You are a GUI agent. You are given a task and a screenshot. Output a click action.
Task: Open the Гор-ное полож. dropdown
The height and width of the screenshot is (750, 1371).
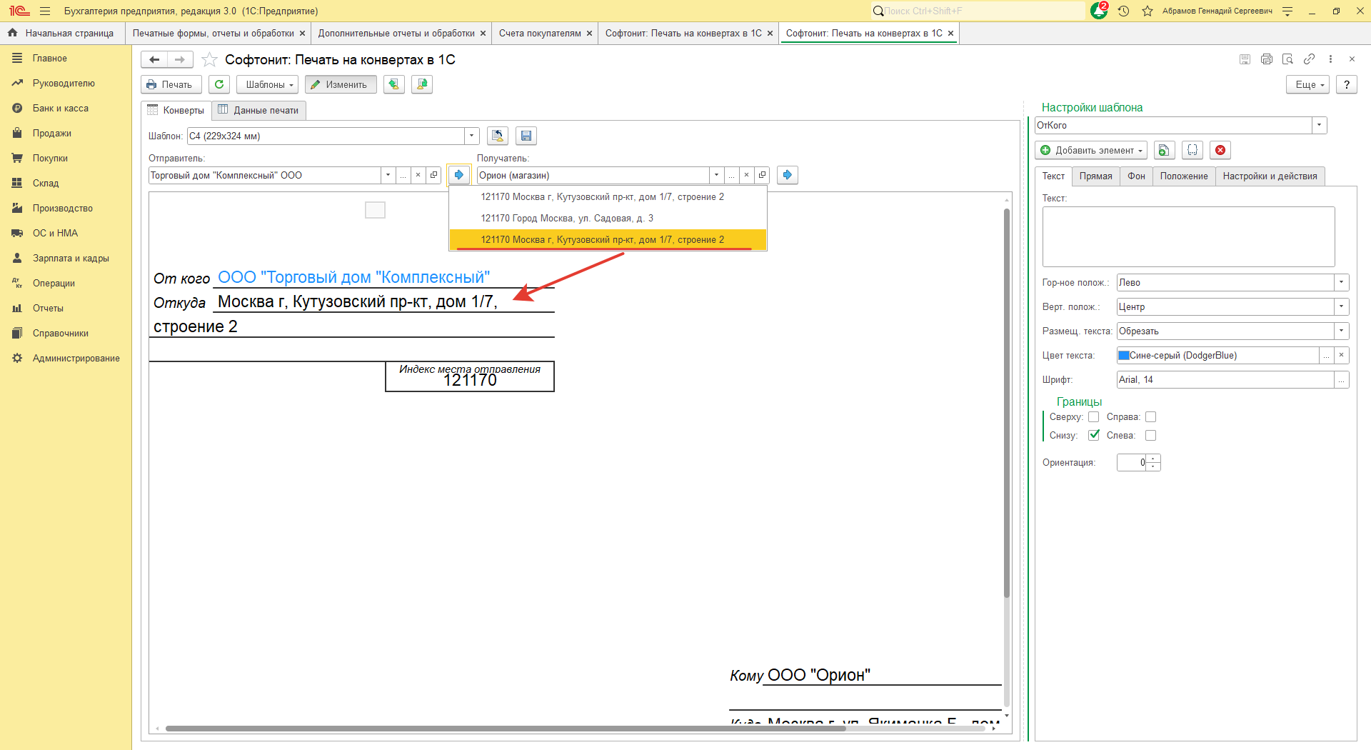[1341, 282]
